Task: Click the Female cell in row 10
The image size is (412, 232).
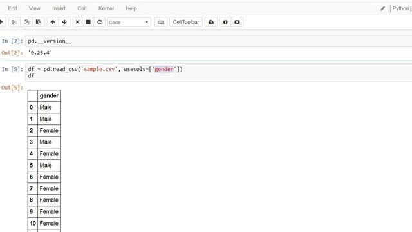Action: point(49,223)
